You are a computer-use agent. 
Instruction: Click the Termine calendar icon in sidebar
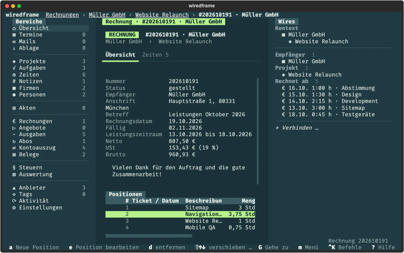14,35
